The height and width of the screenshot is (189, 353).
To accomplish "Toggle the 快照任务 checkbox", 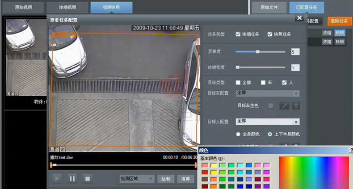I will pos(270,34).
